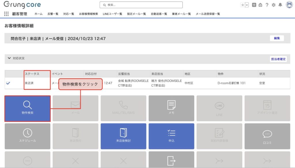The height and width of the screenshot is (168, 295).
Task: Open the 口コミ speech bubble tile
Action: click(x=267, y=136)
